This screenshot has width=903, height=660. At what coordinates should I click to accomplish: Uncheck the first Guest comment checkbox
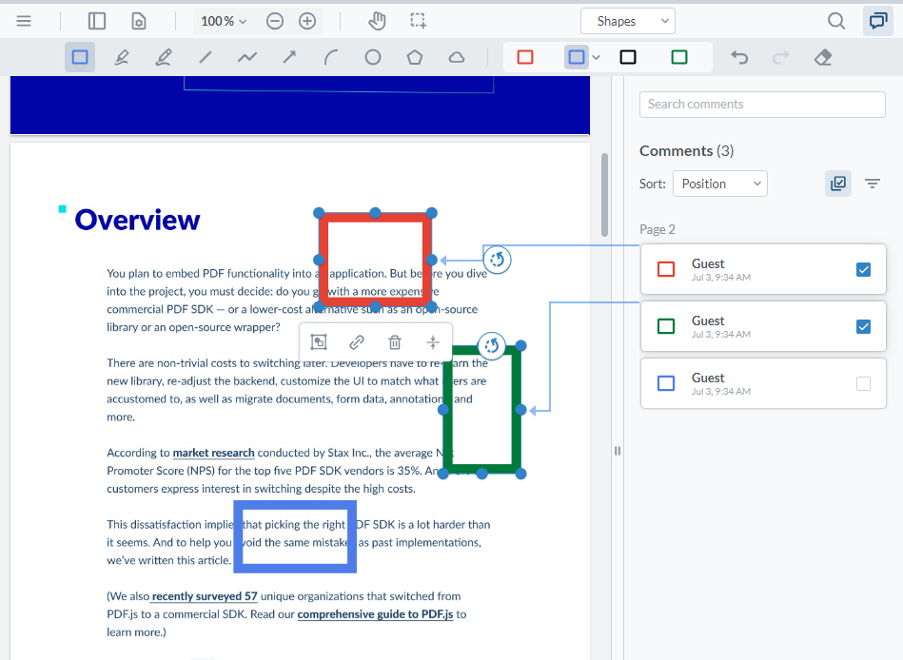click(x=864, y=269)
